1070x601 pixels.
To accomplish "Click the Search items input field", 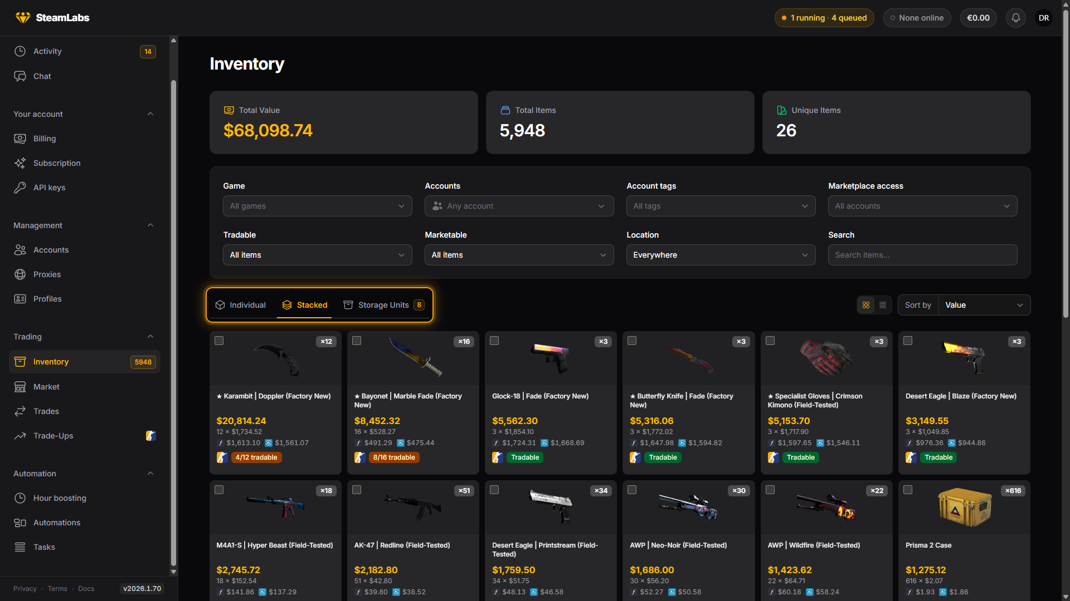I will [923, 255].
